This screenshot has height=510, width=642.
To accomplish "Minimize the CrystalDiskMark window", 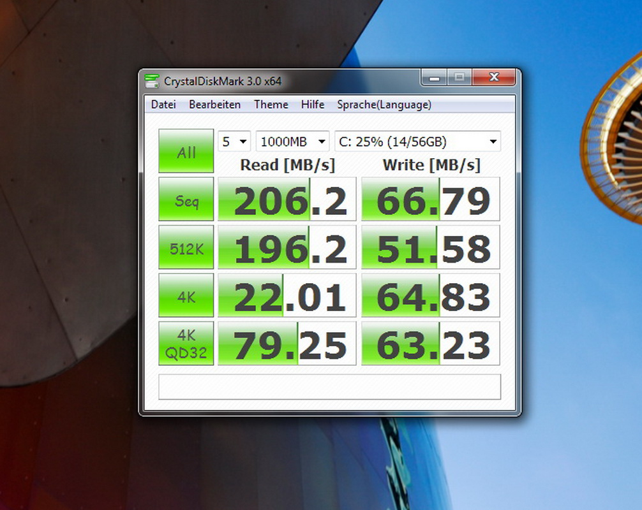I will [435, 77].
